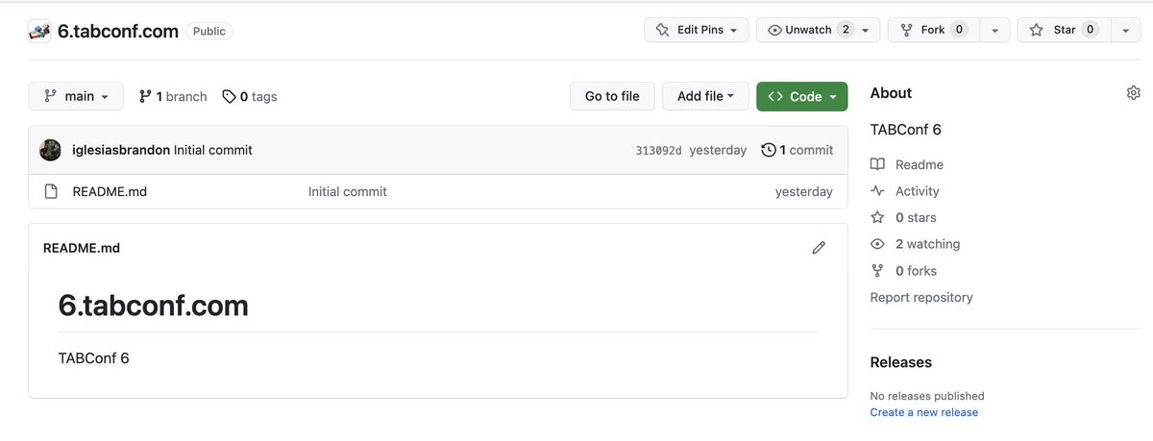Click the file icon beside README.md

click(51, 191)
